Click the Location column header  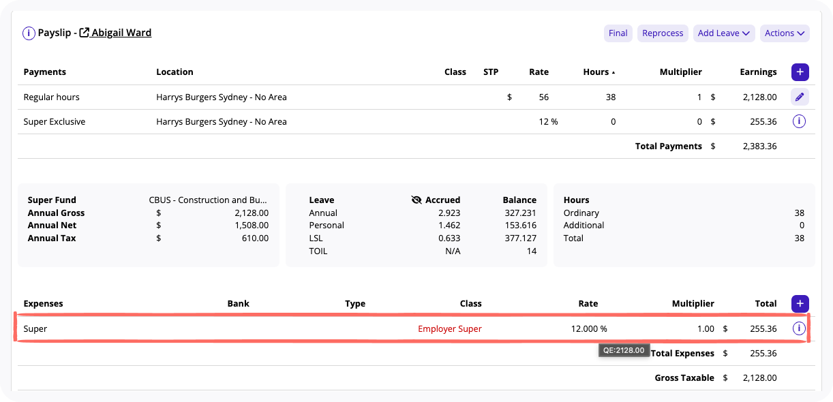tap(175, 72)
